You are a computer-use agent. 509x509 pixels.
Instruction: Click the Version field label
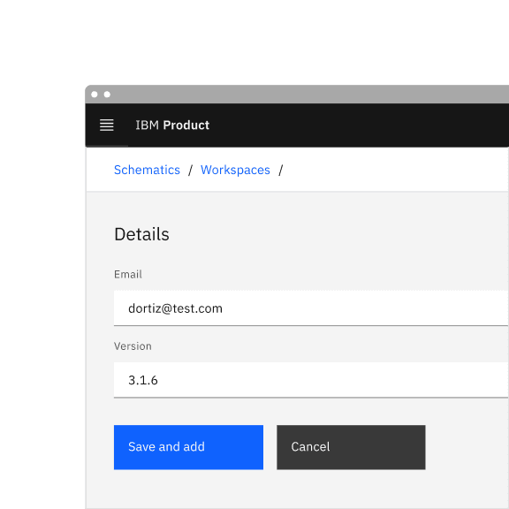click(x=133, y=346)
